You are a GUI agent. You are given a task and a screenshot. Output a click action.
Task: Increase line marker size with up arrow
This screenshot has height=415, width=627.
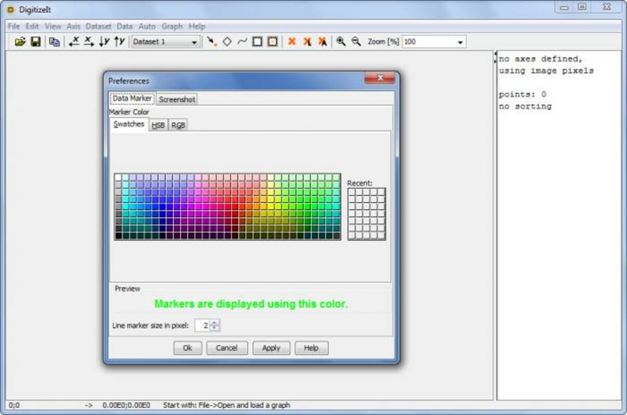pos(215,323)
